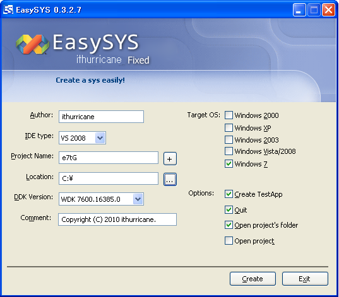Click in the Author text field

pos(101,117)
